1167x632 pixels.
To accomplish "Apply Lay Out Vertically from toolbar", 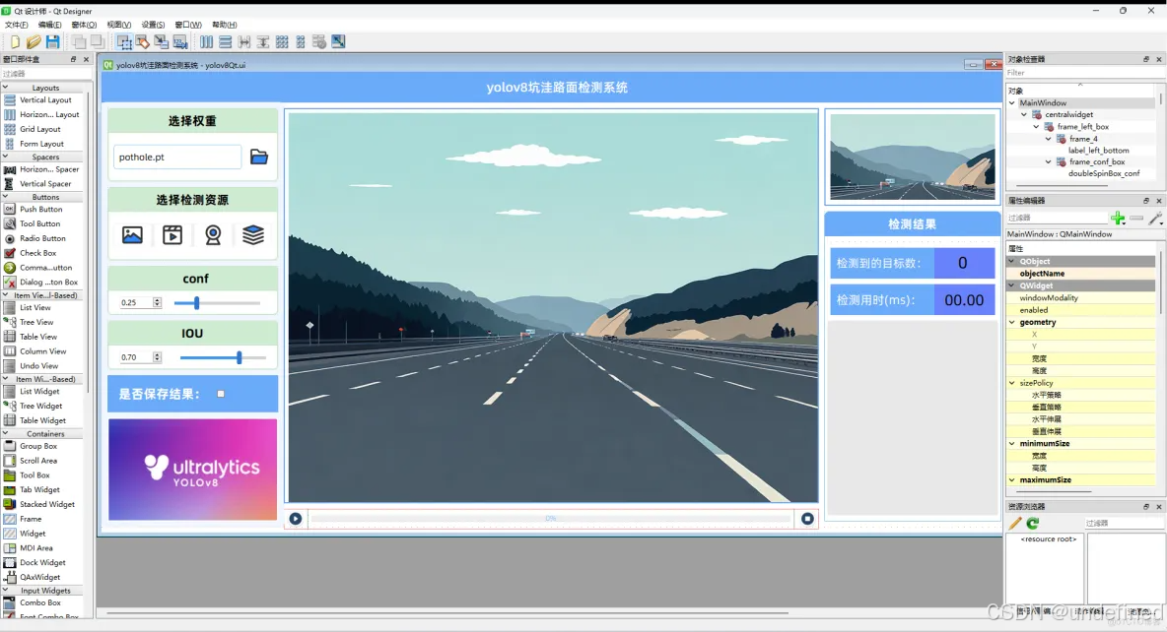I will click(225, 42).
